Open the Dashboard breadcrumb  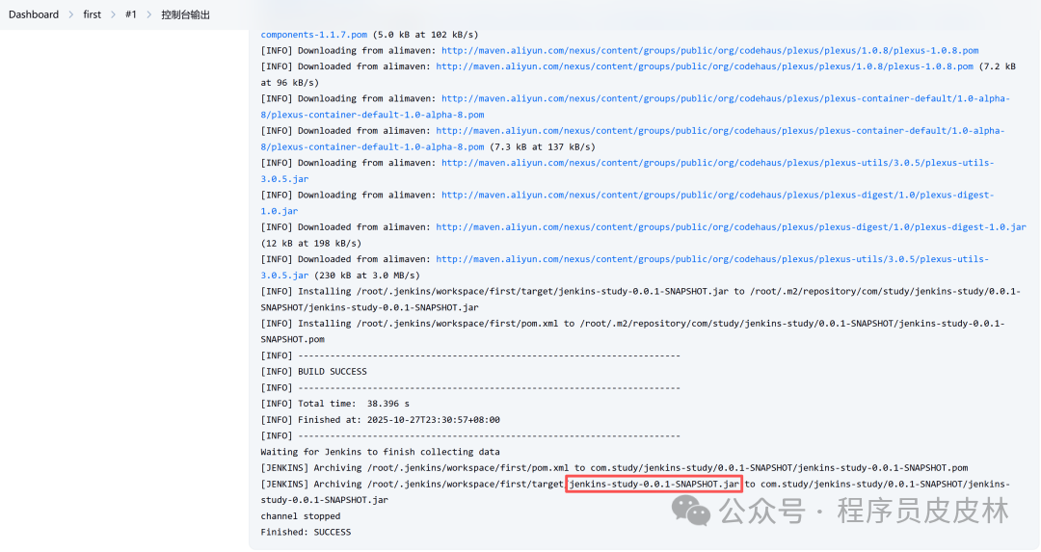[x=33, y=14]
